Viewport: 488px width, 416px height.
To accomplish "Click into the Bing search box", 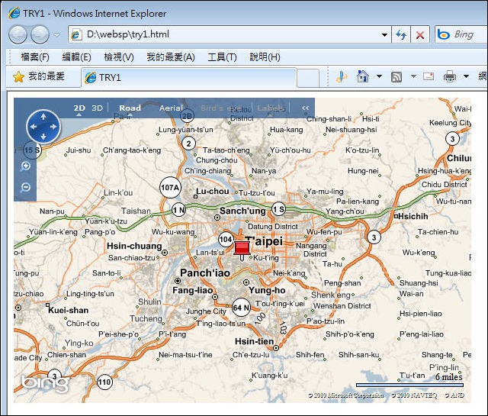I will pos(461,34).
